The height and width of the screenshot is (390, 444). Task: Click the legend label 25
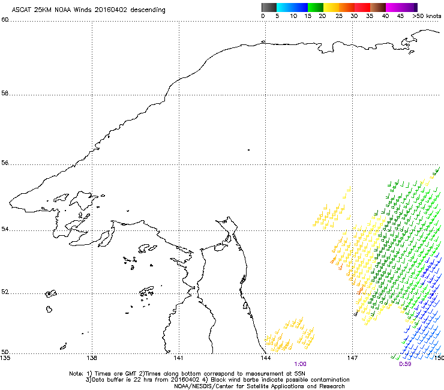339,16
